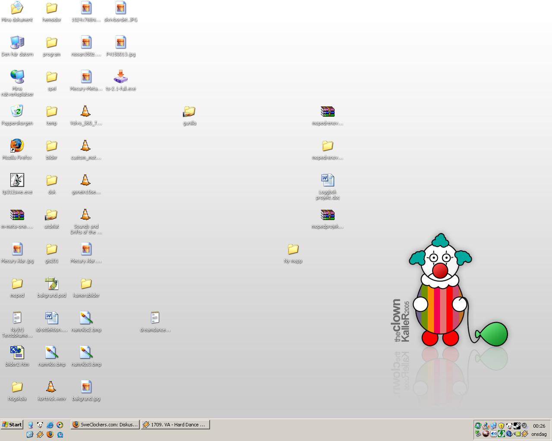Launch Windows Media Player from Quick Launch
552x441 pixels.
tap(60, 425)
